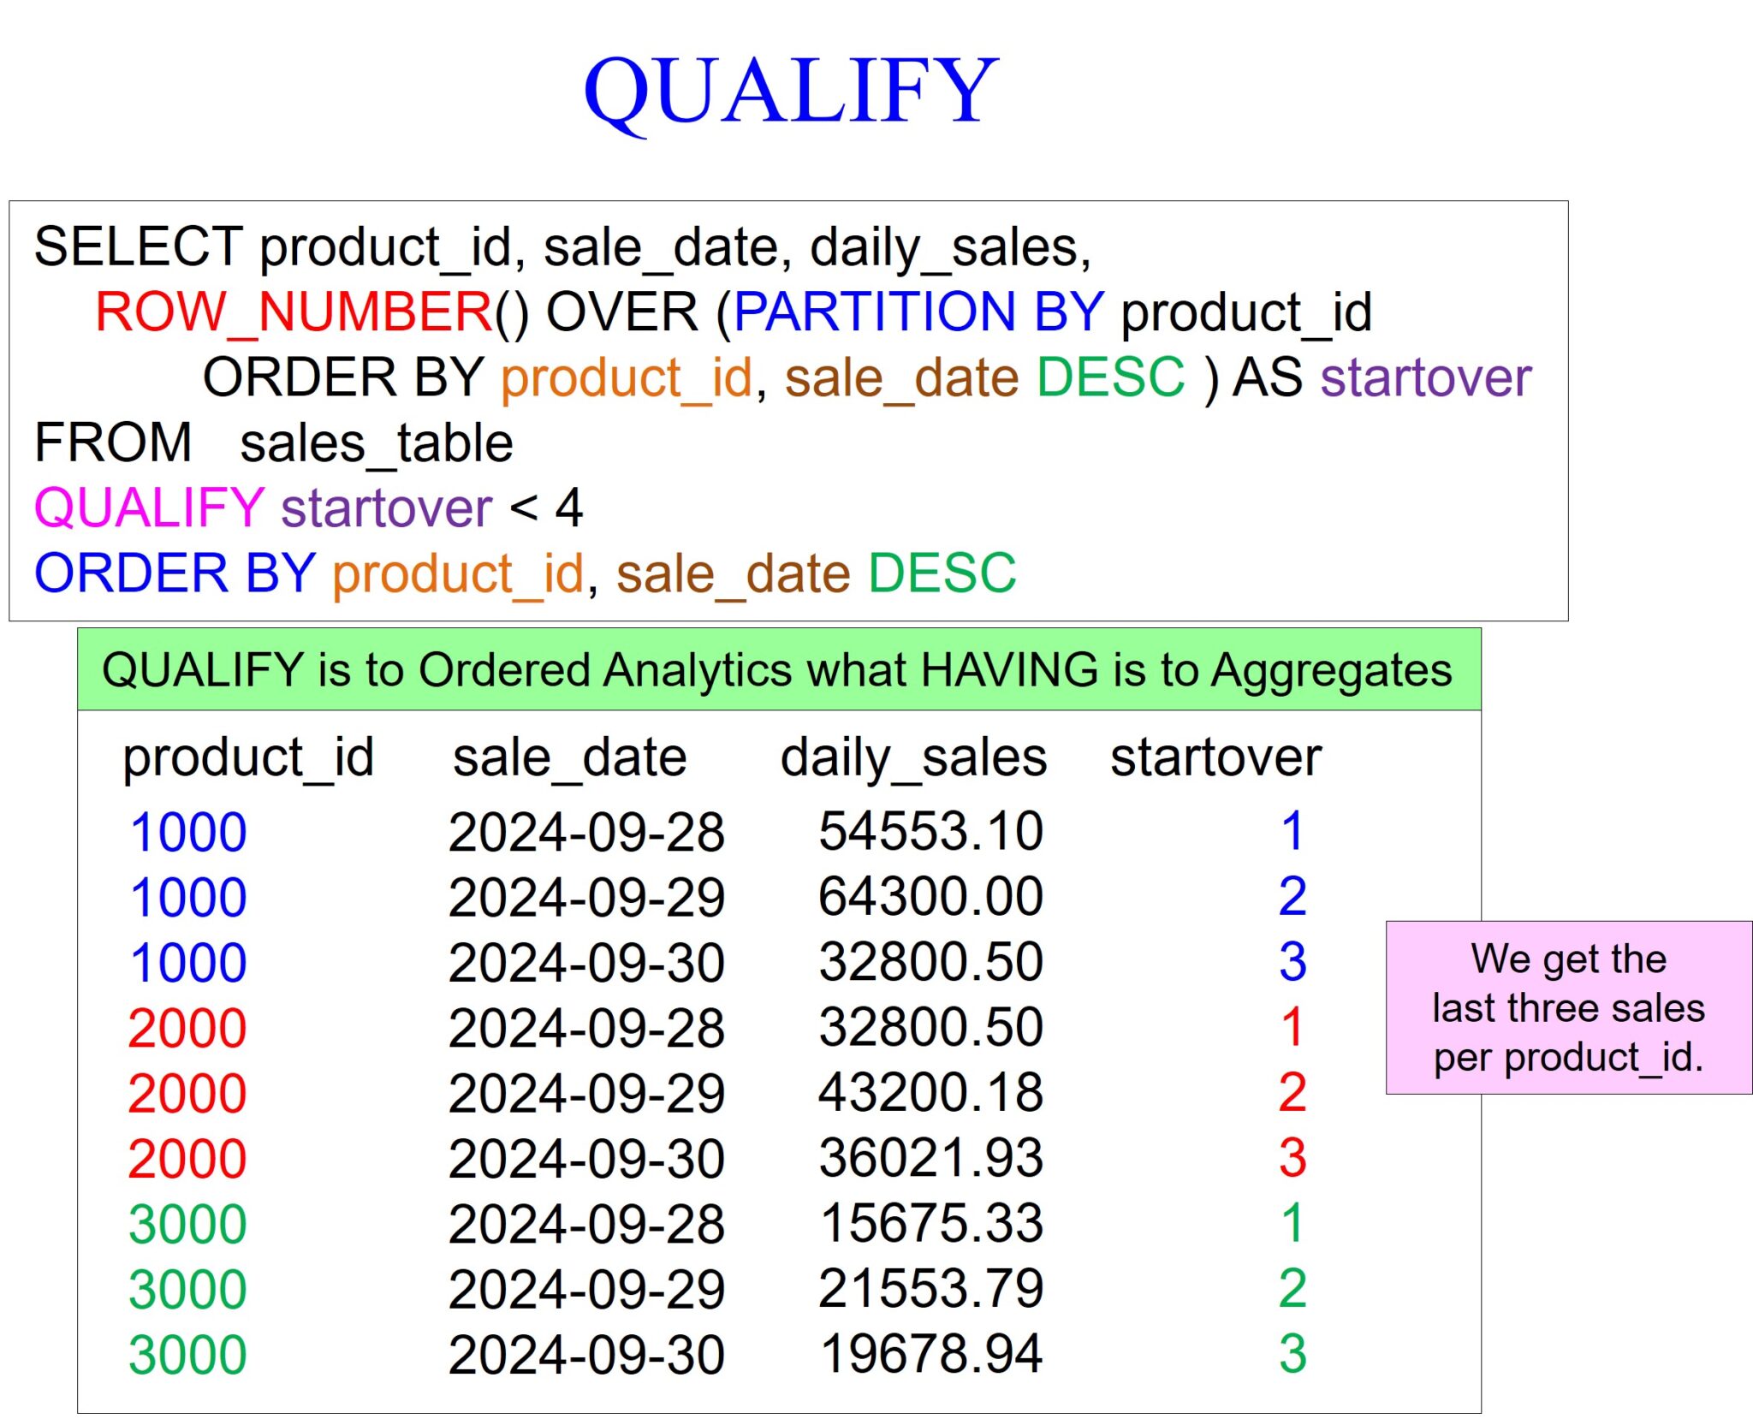Click the purple startover alias after AS
Viewport: 1753px width, 1419px height.
click(1425, 377)
